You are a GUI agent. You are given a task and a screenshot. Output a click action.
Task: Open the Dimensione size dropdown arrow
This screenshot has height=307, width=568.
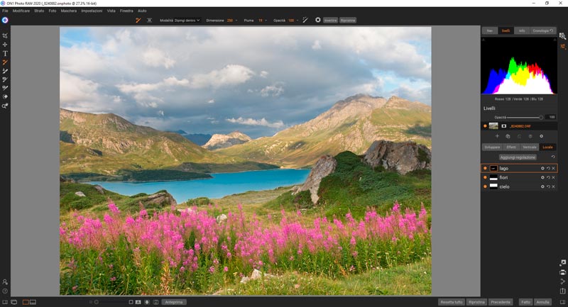(236, 21)
